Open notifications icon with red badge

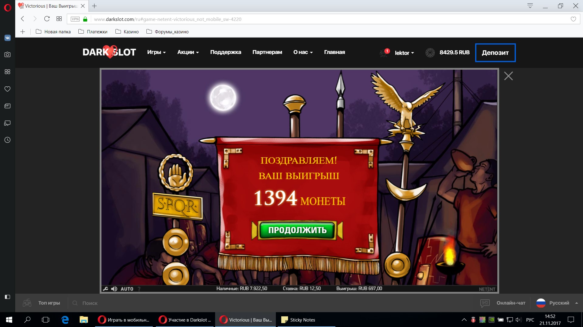click(x=384, y=53)
